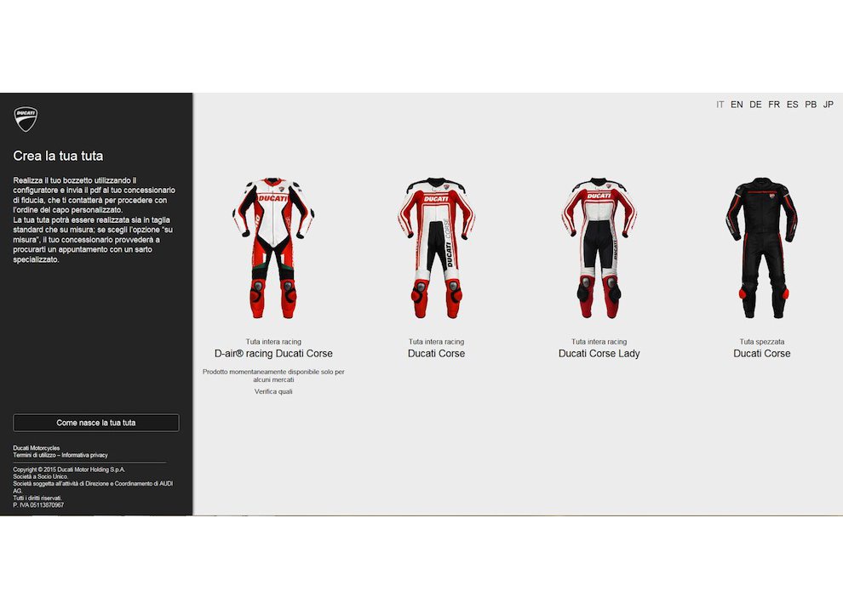Select the Ducati Corse Lady suit image
This screenshot has height=609, width=843.
pyautogui.click(x=599, y=248)
